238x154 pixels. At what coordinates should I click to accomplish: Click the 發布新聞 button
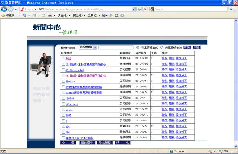(x=104, y=143)
